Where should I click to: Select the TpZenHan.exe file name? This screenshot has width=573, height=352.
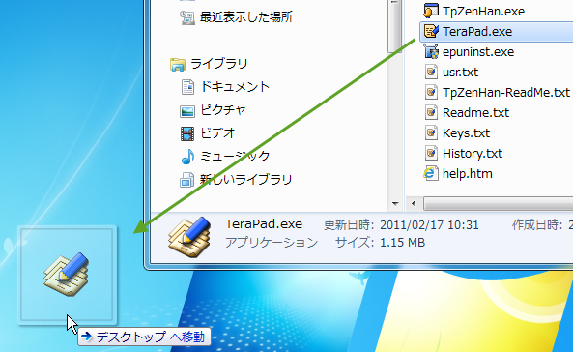tap(483, 12)
